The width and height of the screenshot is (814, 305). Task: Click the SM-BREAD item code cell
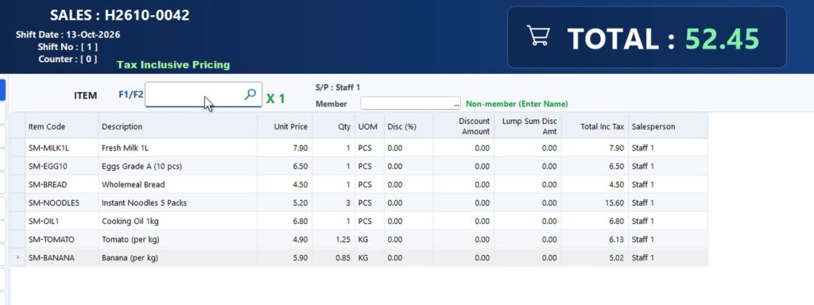62,184
